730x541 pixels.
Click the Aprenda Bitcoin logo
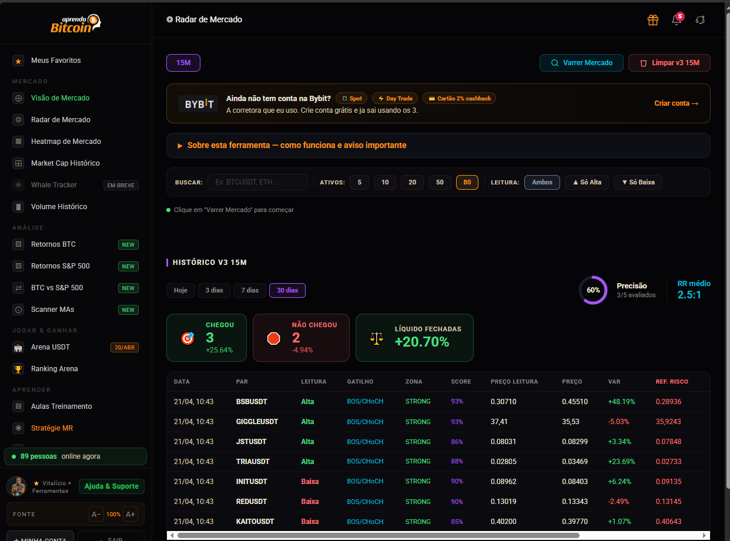point(76,23)
